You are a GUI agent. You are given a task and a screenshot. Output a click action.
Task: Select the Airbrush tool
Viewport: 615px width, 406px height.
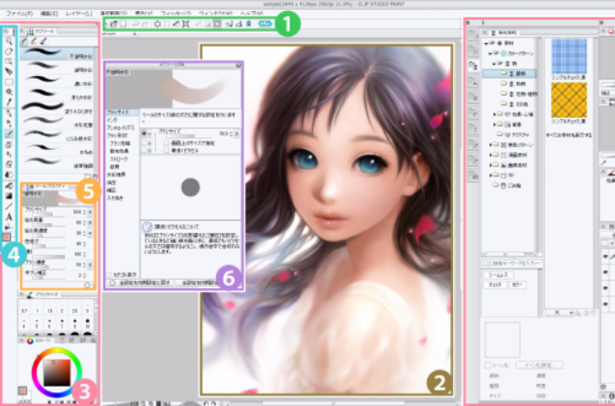point(8,144)
